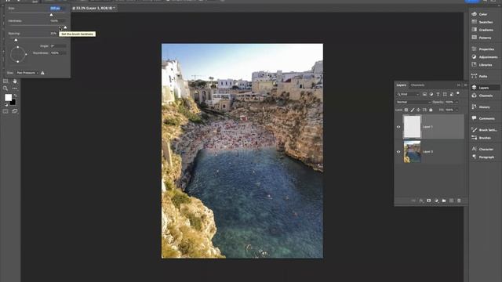Switch to the Channels tab in the panel
The height and width of the screenshot is (282, 502).
(417, 85)
